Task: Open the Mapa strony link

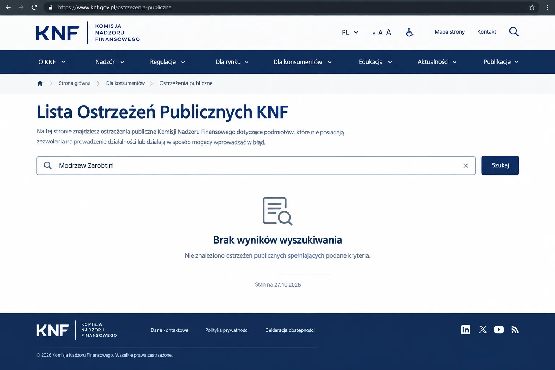Action: [x=449, y=32]
